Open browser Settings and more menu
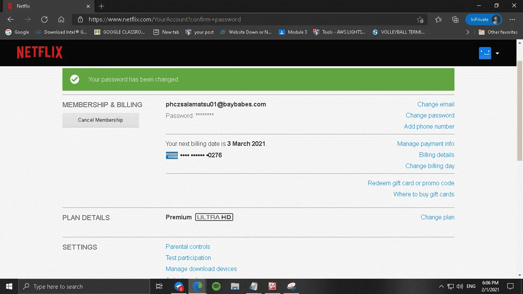 point(512,20)
